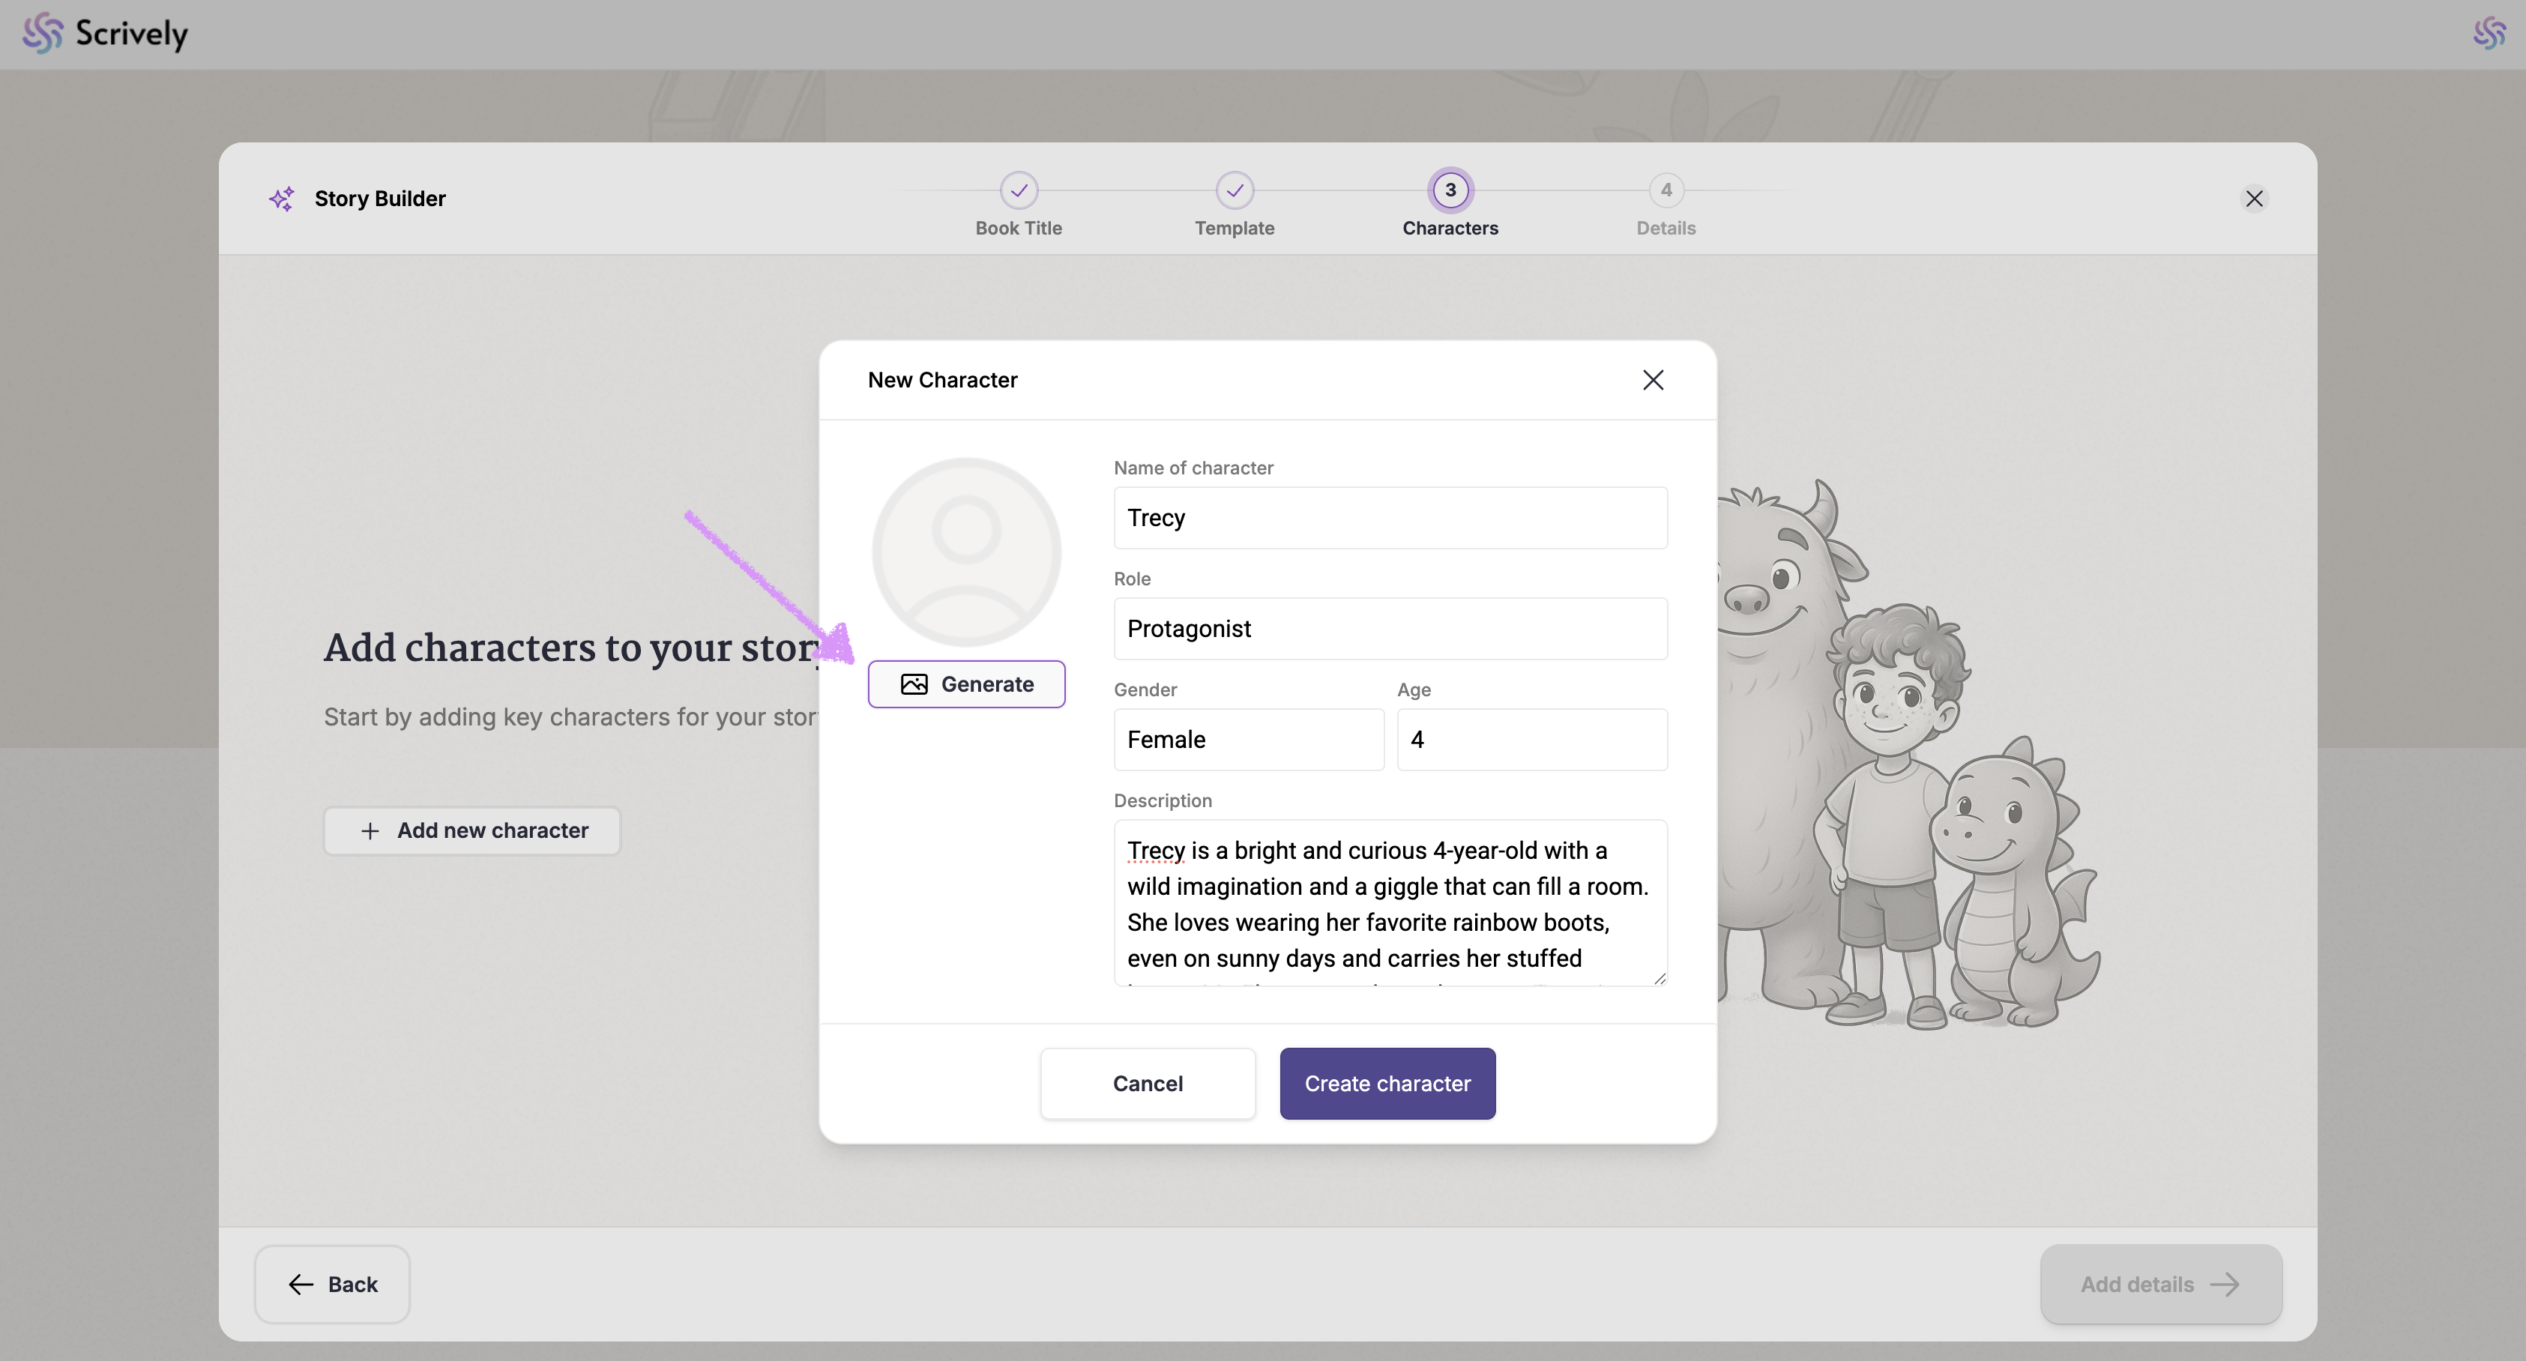Viewport: 2526px width, 1361px height.
Task: Open the Gender field showing Female
Action: tap(1248, 740)
